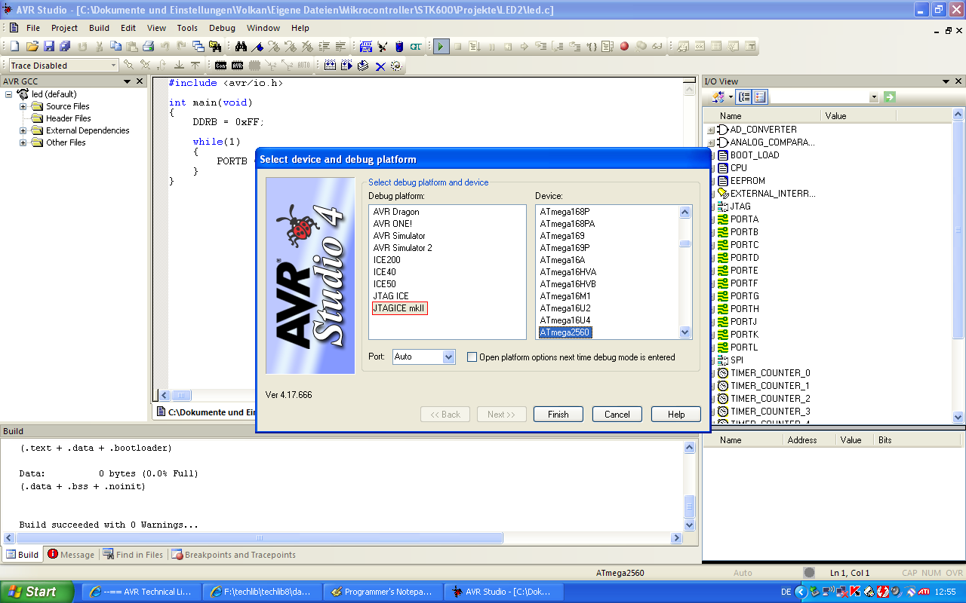
Task: Switch to the Find in Files tab
Action: (133, 555)
